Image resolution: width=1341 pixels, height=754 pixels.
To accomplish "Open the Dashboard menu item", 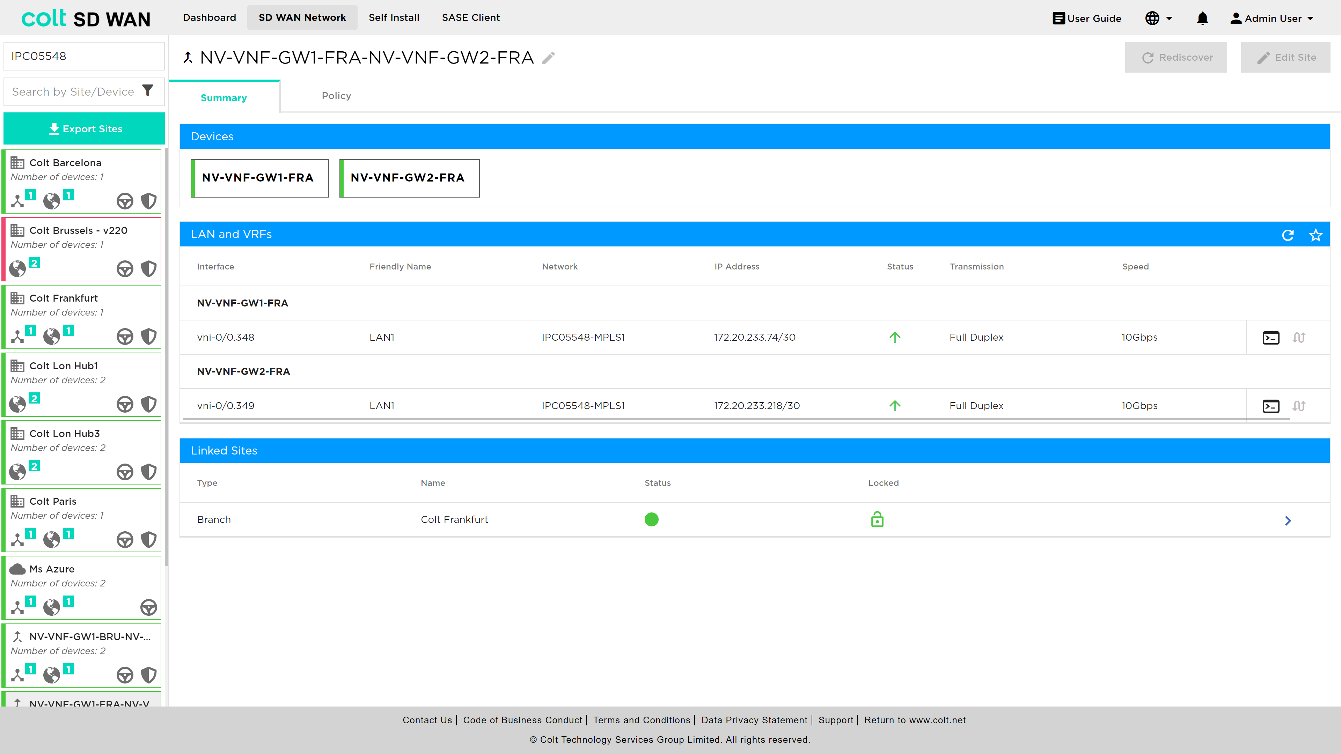I will (209, 18).
